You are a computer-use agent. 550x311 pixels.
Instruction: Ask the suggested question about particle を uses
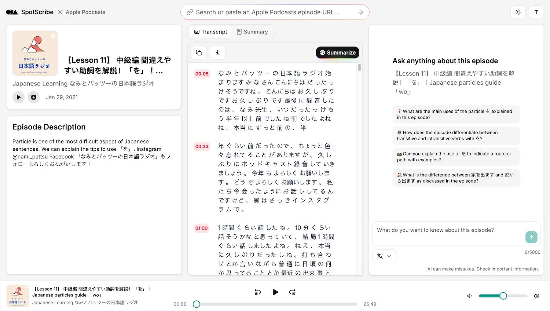(456, 114)
